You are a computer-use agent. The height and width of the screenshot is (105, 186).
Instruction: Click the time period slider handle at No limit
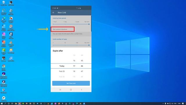[89, 24]
